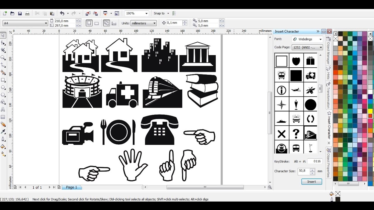The height and width of the screenshot is (210, 374).
Task: Select the Eyedropper tool
Action: 3,132
